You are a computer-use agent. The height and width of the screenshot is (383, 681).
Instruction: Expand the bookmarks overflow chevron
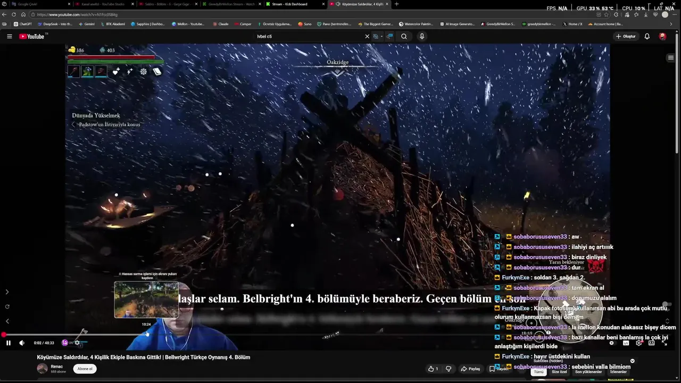click(670, 24)
